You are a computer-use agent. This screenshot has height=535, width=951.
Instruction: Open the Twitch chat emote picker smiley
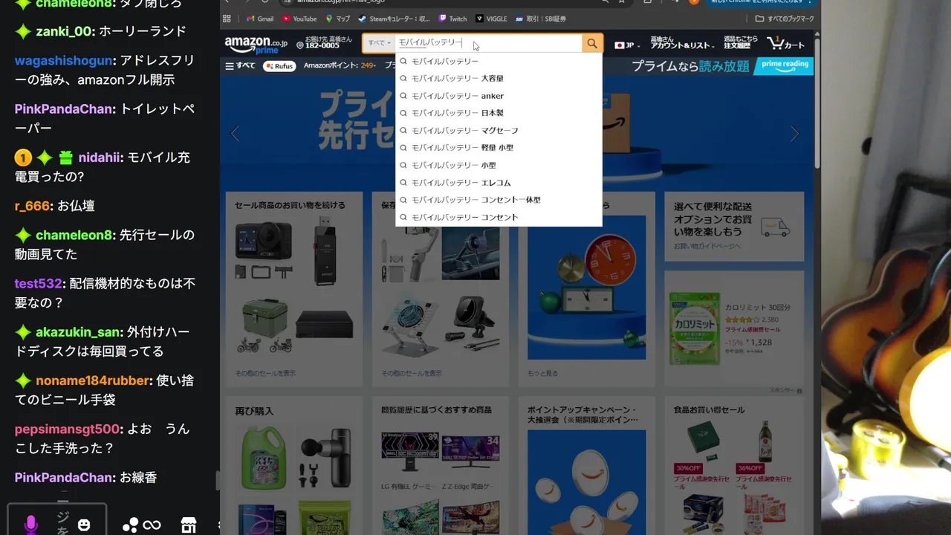(x=84, y=525)
